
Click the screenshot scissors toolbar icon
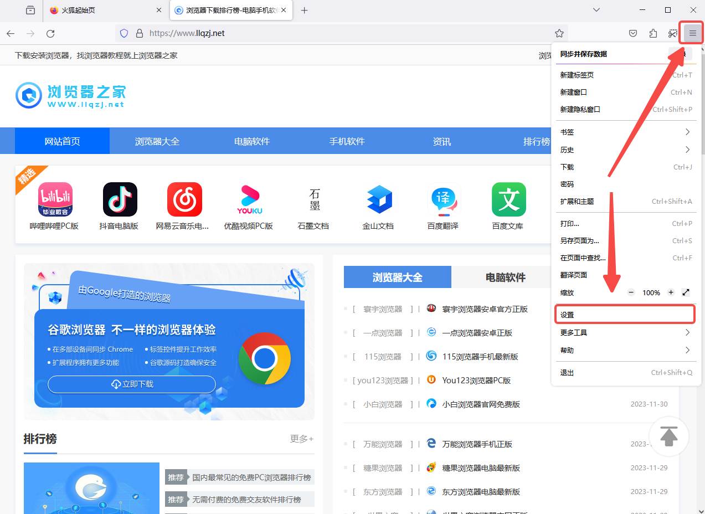click(x=672, y=33)
